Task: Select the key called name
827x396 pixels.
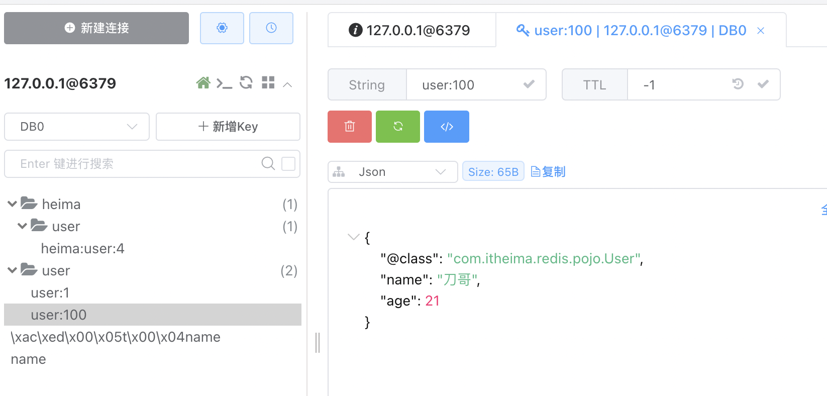Action: pyautogui.click(x=28, y=359)
